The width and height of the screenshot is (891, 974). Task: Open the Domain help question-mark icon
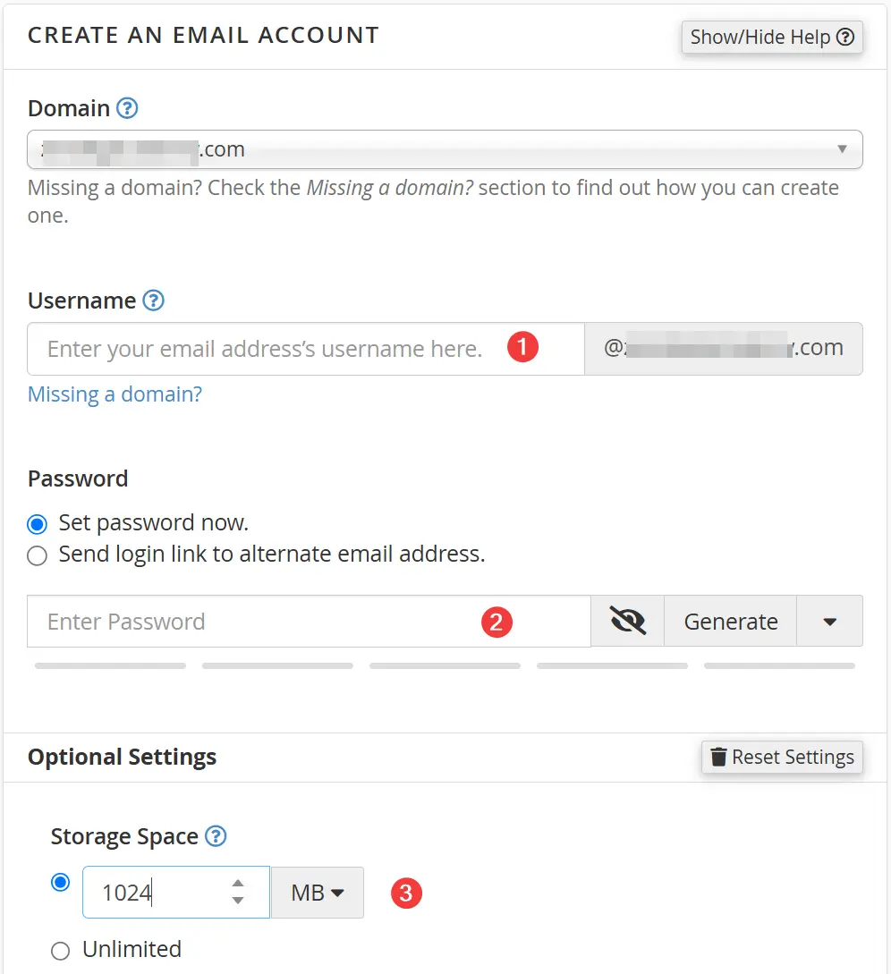127,108
